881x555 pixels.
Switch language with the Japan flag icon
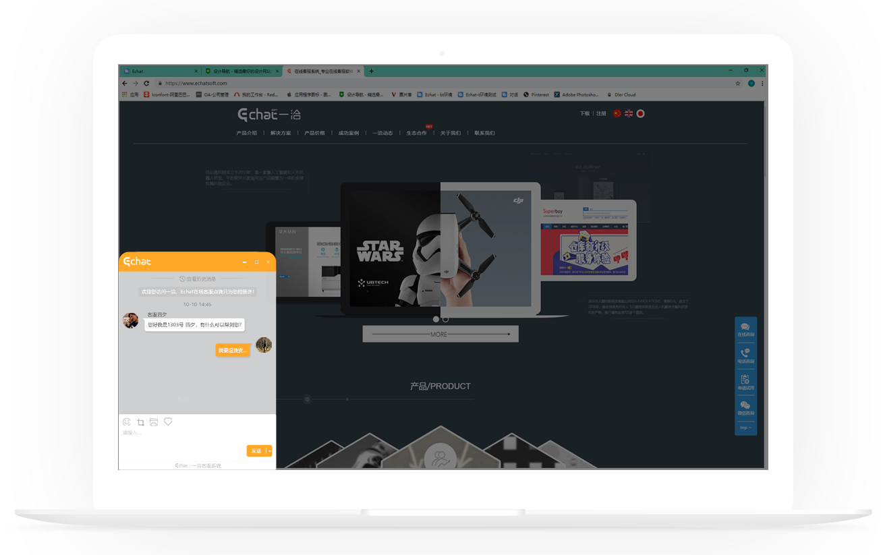640,113
